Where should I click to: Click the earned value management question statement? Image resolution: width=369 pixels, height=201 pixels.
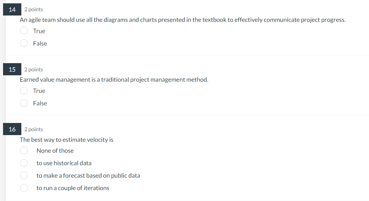(114, 80)
